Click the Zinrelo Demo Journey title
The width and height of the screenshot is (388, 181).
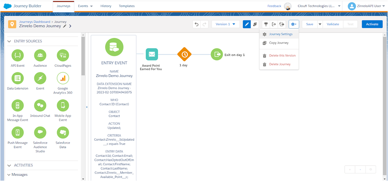[40, 26]
